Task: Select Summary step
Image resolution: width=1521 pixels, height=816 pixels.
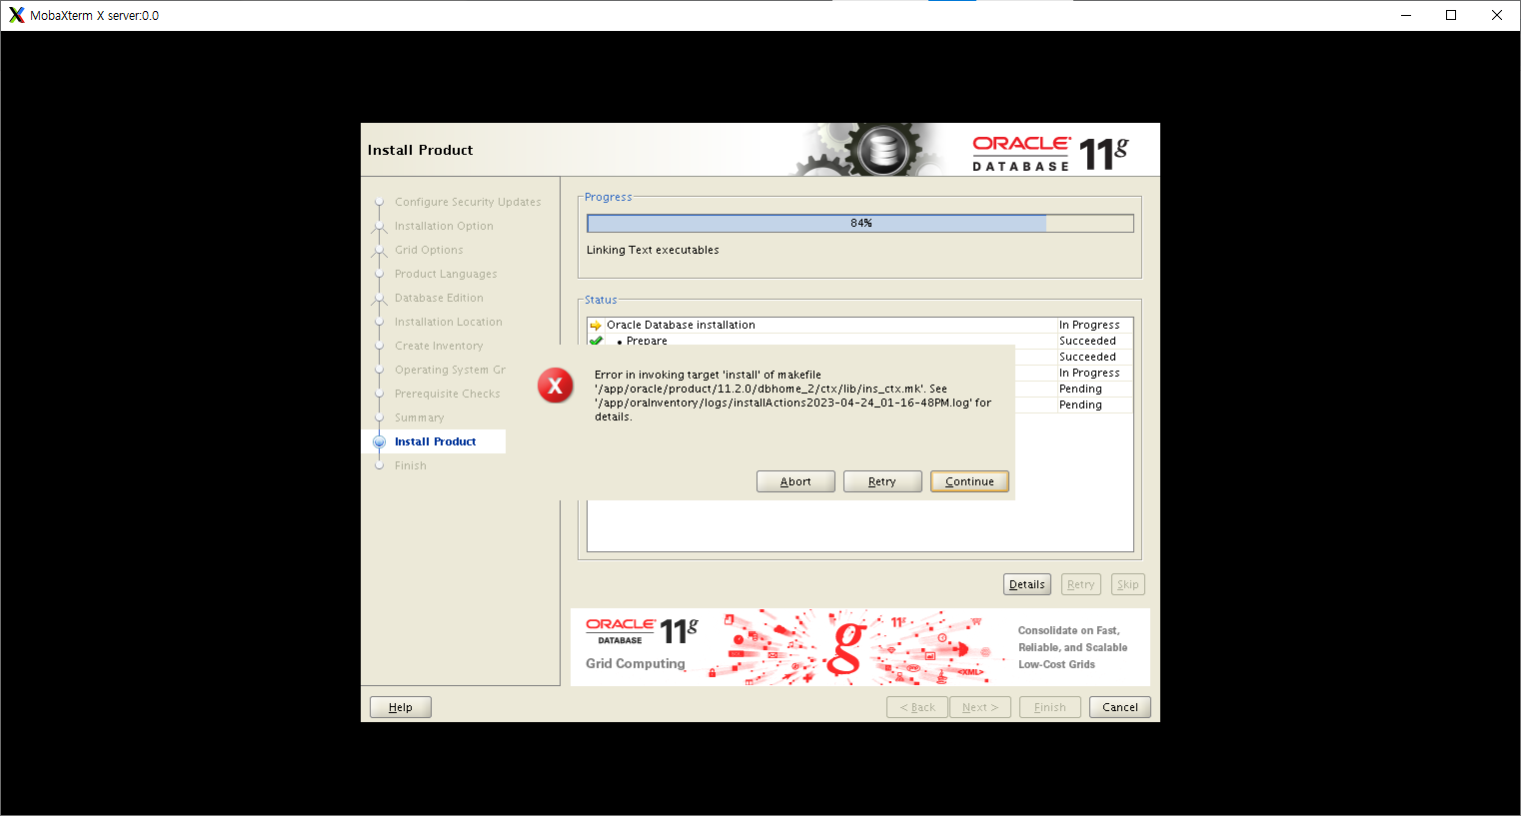Action: [420, 417]
